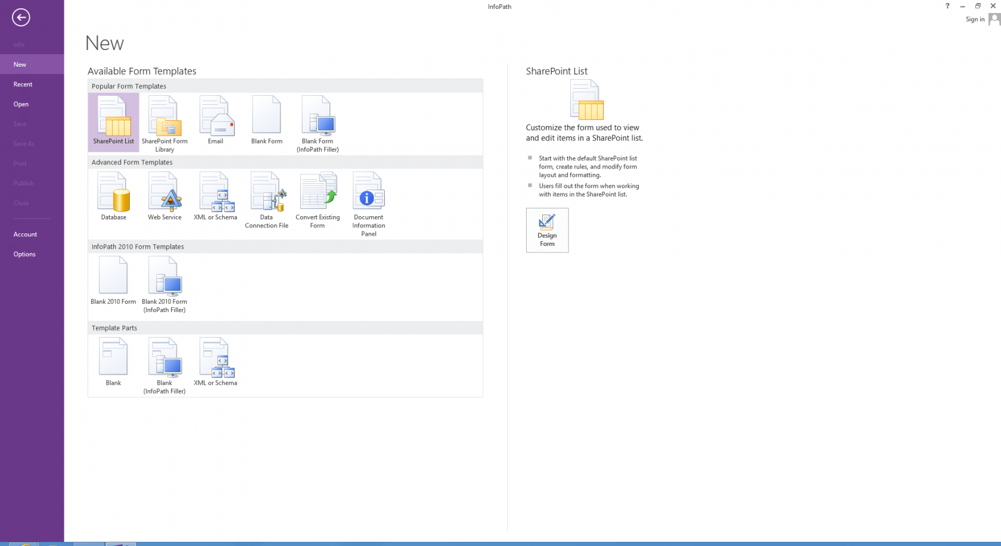Open the Help question mark button
1001x546 pixels.
pyautogui.click(x=947, y=6)
